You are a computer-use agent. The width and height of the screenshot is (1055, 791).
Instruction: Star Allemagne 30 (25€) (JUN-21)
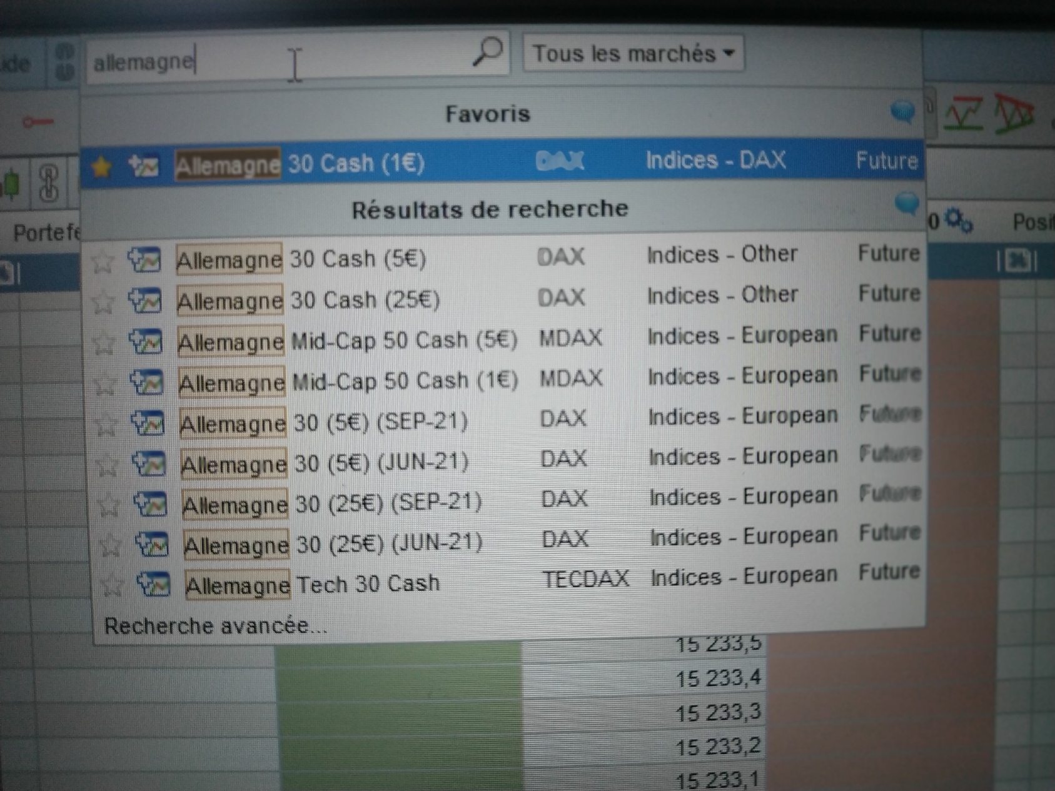[x=110, y=546]
